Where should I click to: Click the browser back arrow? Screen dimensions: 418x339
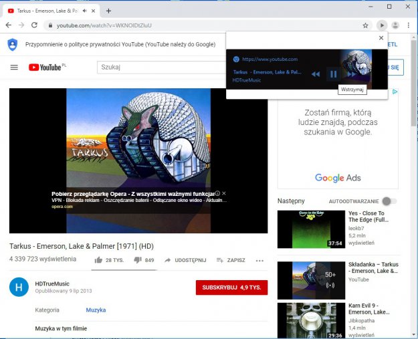click(x=9, y=25)
